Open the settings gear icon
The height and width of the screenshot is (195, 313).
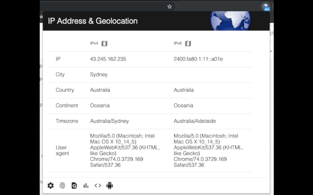(x=50, y=185)
